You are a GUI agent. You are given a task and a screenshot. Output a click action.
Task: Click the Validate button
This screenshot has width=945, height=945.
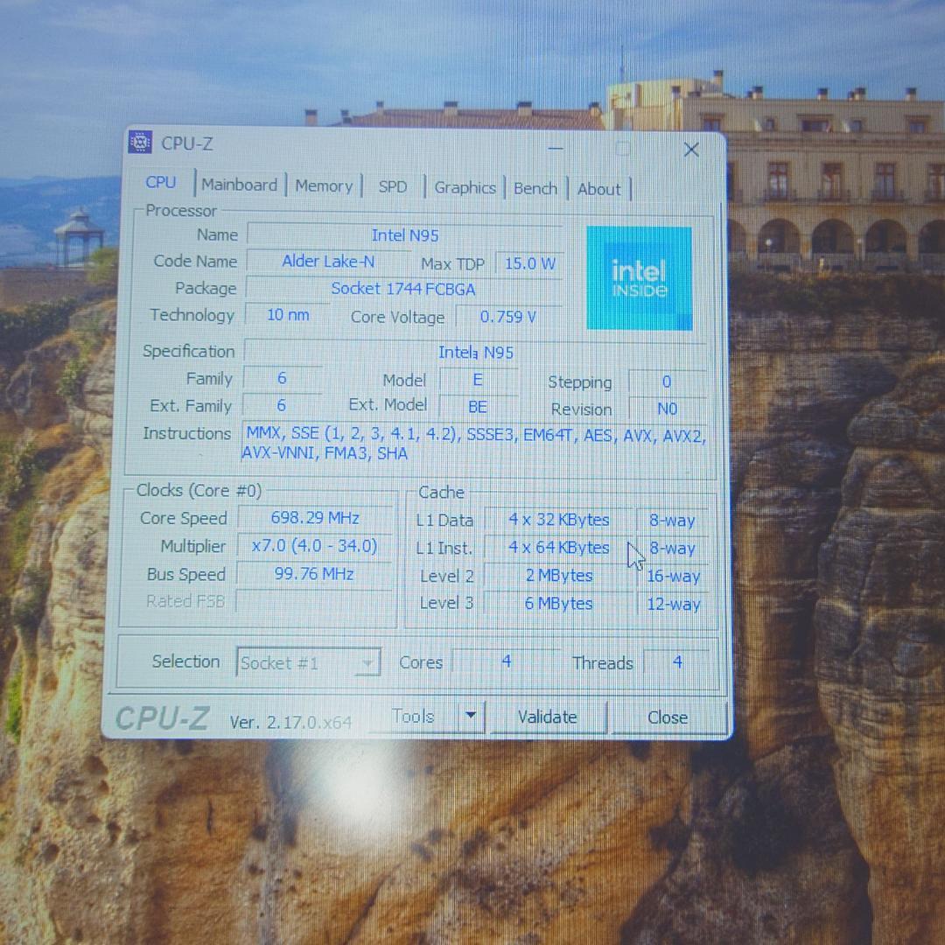tap(548, 717)
